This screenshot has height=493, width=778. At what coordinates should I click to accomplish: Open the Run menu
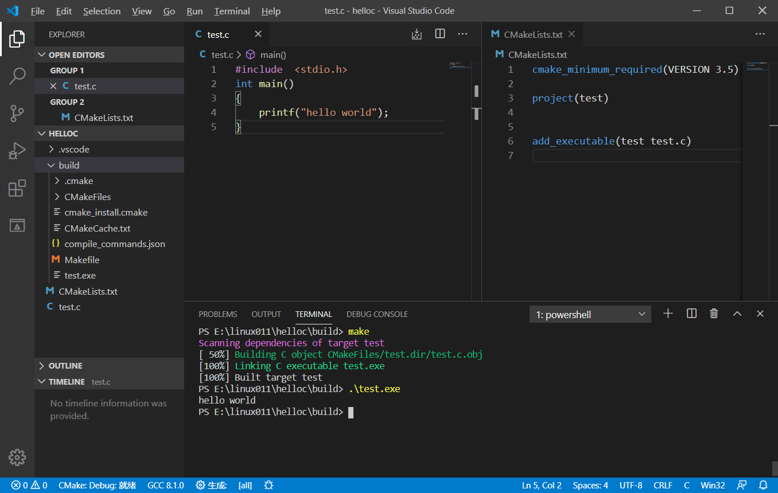coord(194,11)
